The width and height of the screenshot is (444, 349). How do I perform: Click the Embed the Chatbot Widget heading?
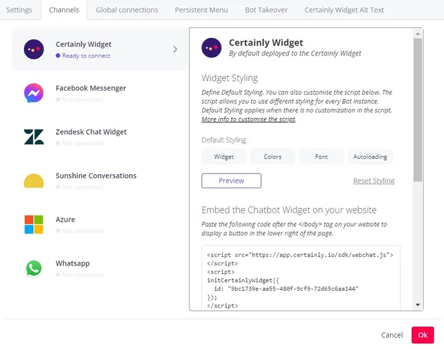point(289,210)
